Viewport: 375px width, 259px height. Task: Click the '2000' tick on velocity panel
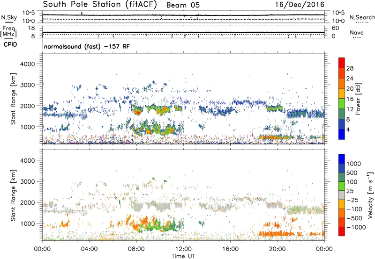[x=28, y=202]
